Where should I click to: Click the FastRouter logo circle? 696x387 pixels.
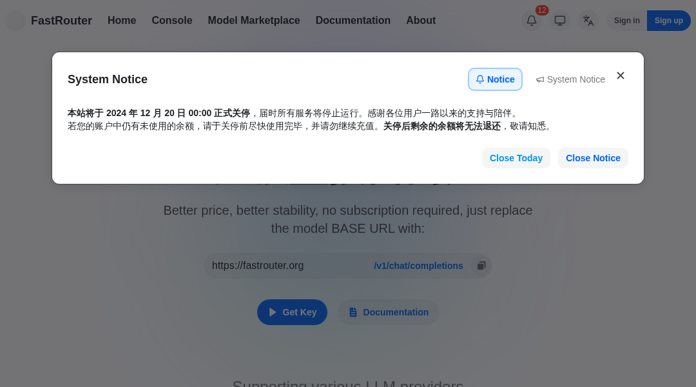click(15, 21)
